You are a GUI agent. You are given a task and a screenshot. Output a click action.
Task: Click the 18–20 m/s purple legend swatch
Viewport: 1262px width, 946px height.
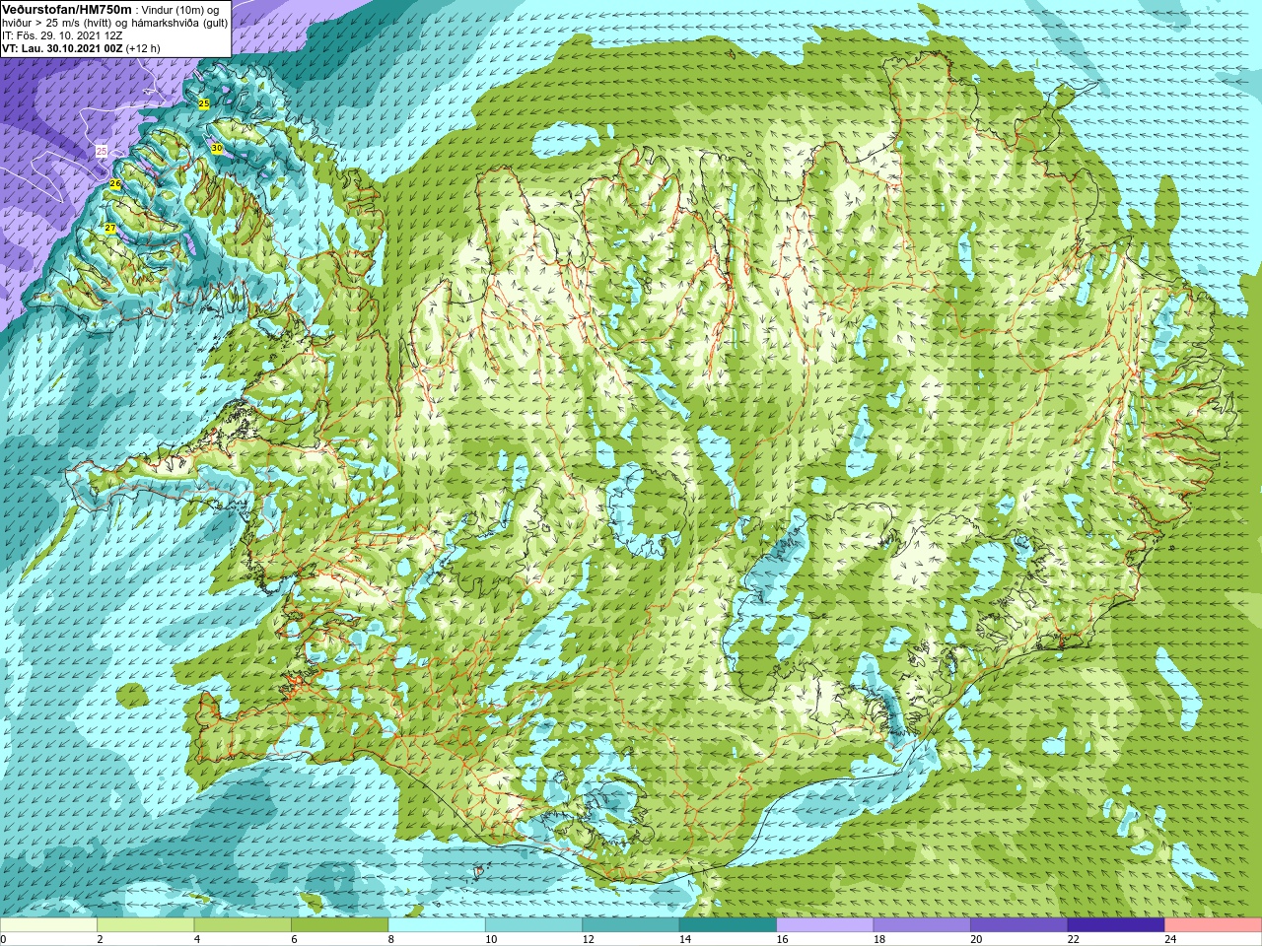[922, 925]
